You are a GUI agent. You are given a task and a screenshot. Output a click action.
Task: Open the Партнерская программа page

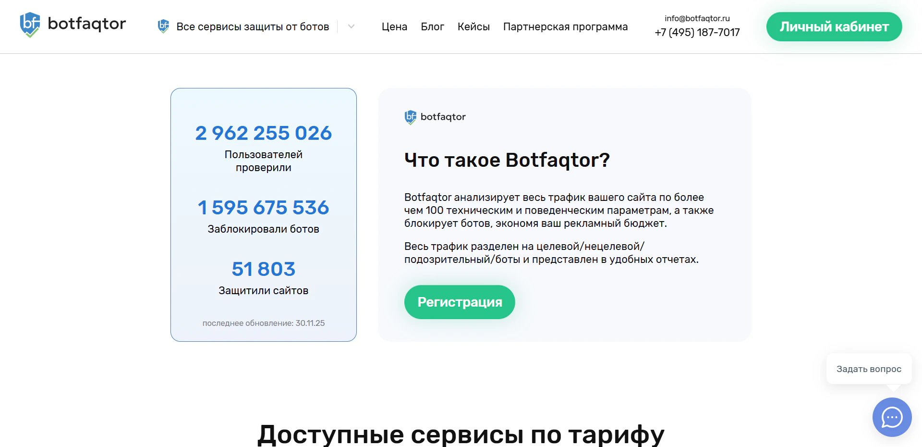point(565,27)
